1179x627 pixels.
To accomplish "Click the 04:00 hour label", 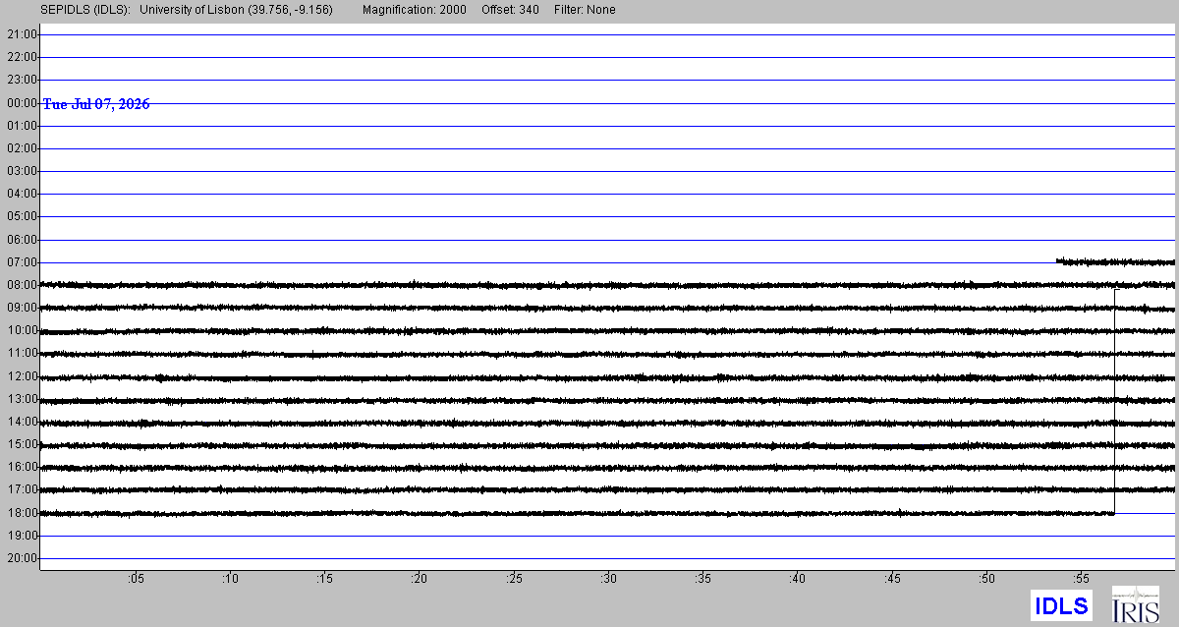I will click(x=22, y=194).
